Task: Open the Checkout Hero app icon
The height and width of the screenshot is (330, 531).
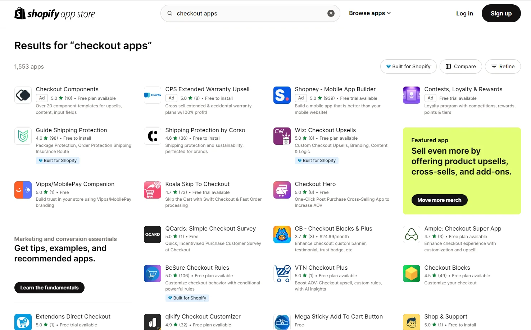Action: (282, 190)
